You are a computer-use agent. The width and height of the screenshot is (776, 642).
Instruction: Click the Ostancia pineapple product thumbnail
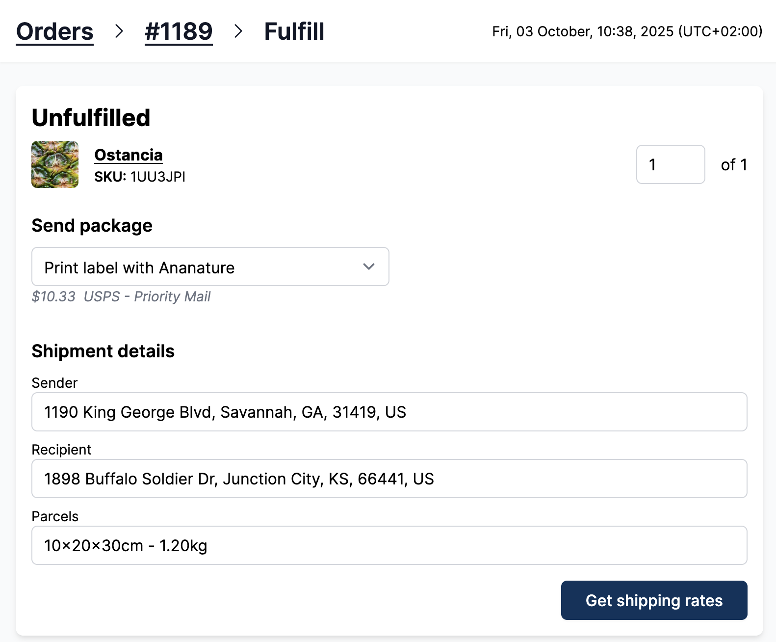[x=54, y=164]
